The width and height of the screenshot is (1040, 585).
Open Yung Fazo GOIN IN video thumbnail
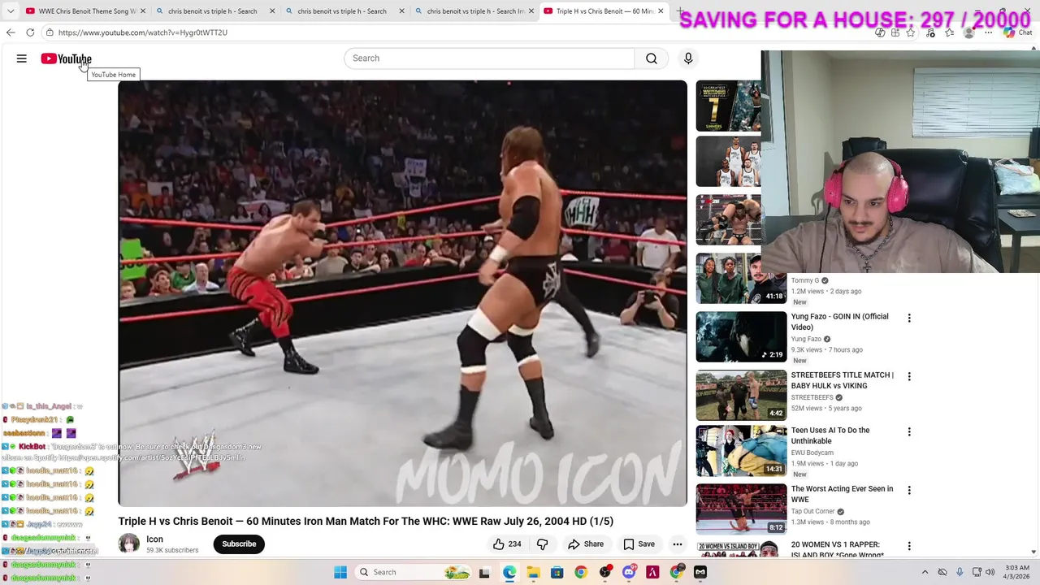pos(741,337)
